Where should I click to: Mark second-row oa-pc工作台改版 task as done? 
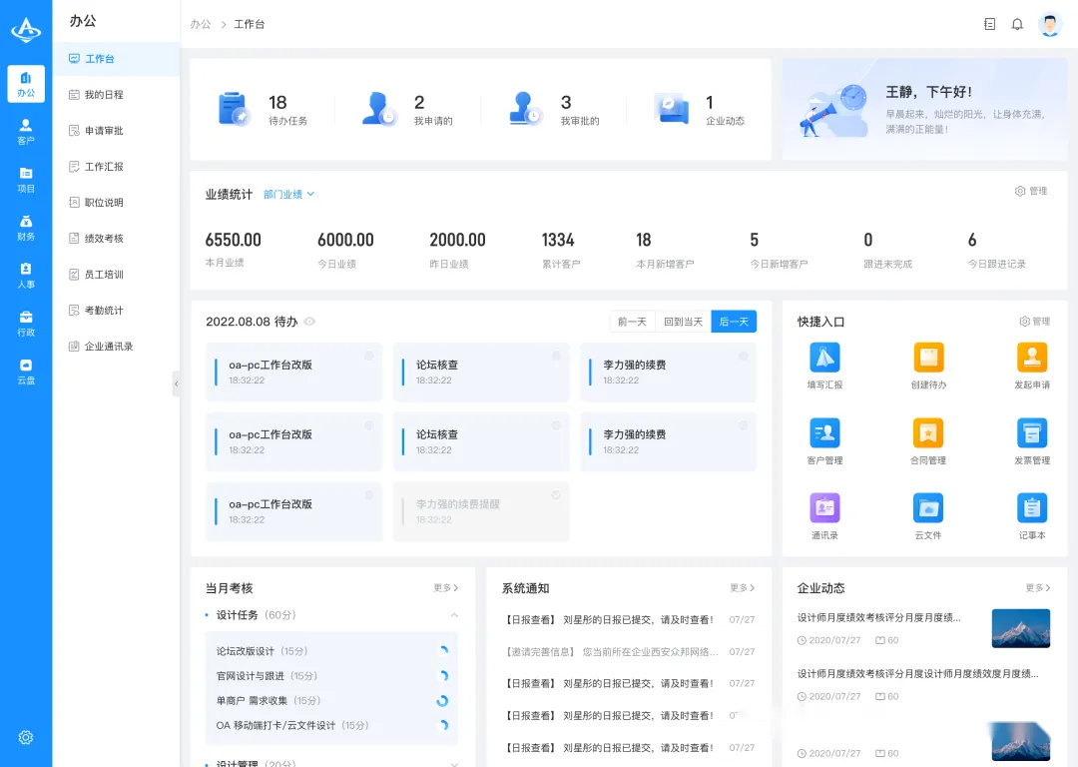(x=368, y=425)
